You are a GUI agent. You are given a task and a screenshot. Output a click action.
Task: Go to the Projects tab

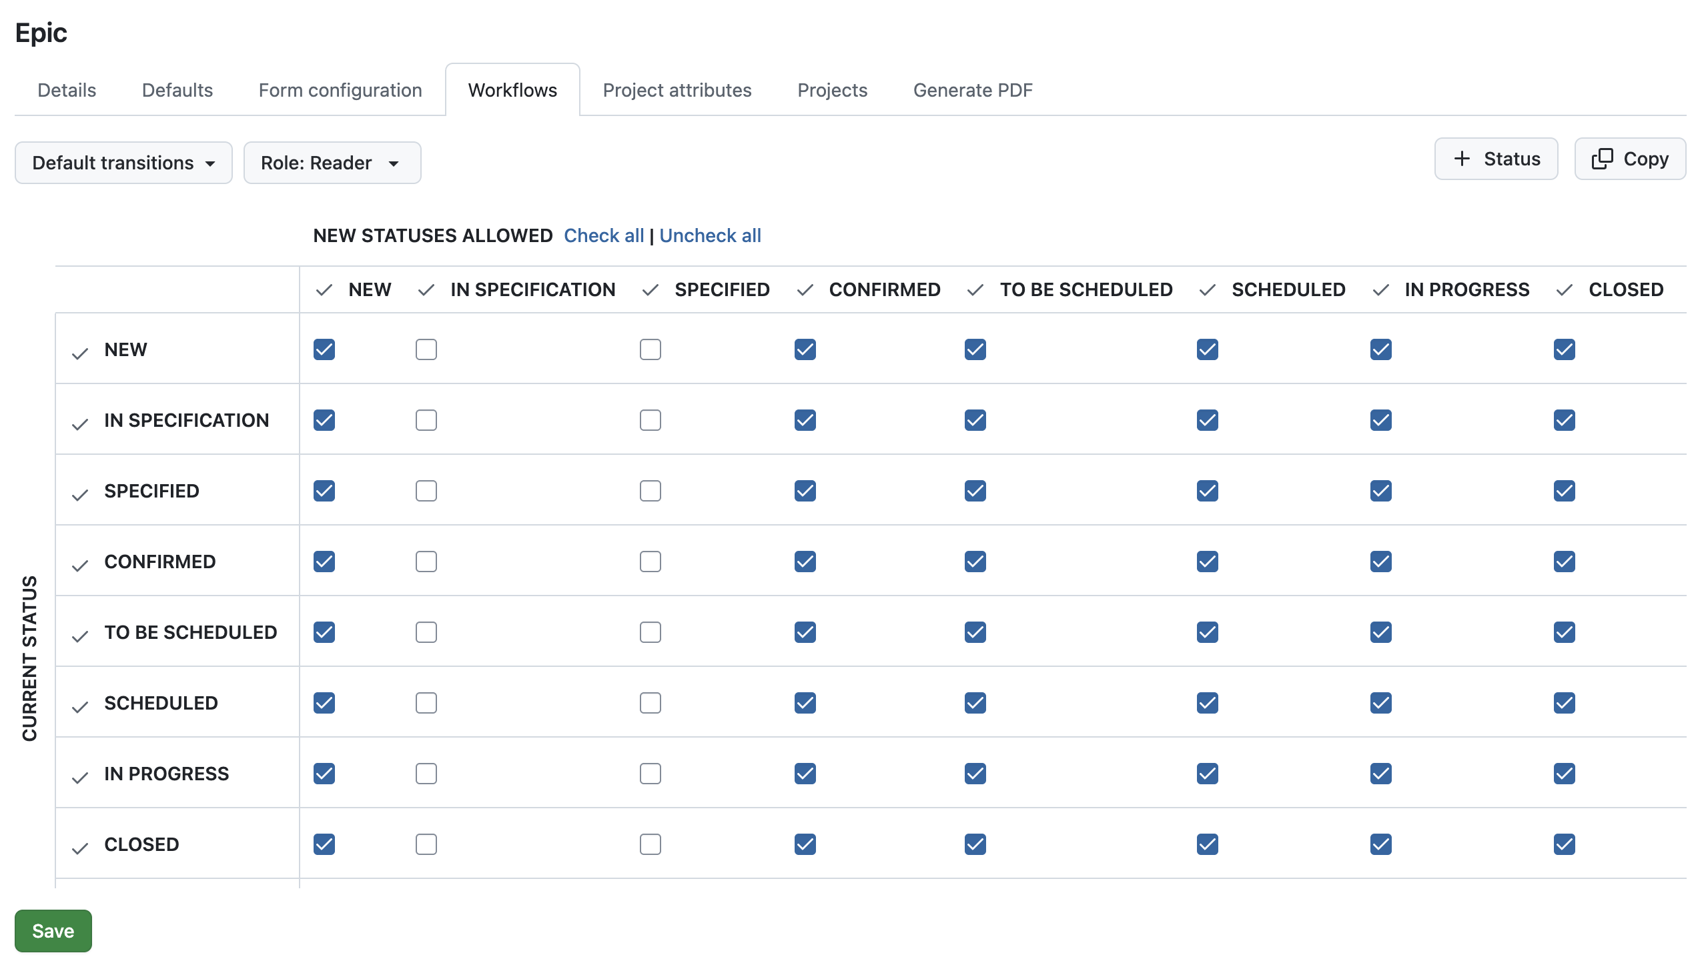tap(833, 90)
